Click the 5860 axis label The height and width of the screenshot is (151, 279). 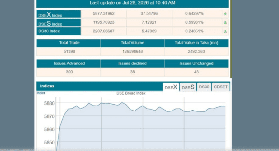coord(49,129)
